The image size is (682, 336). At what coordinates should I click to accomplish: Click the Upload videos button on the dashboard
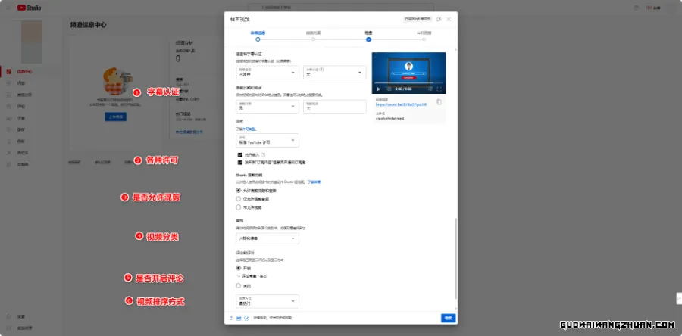pyautogui.click(x=115, y=117)
